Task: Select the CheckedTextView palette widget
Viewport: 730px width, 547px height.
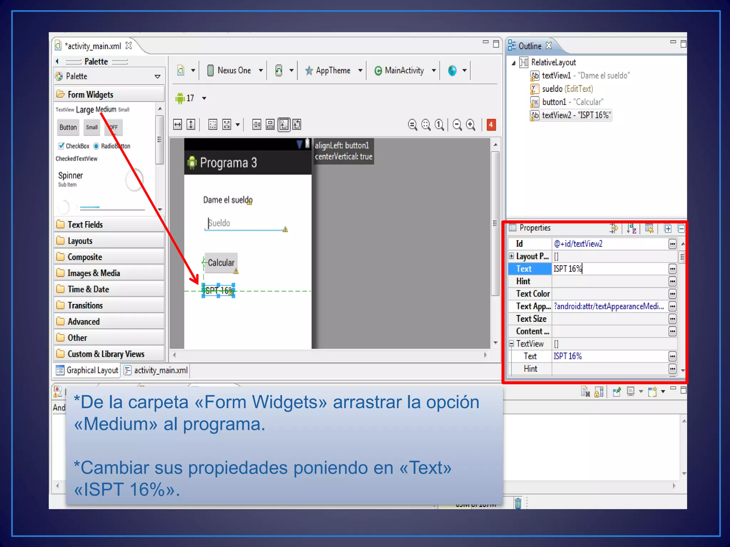Action: 76,159
